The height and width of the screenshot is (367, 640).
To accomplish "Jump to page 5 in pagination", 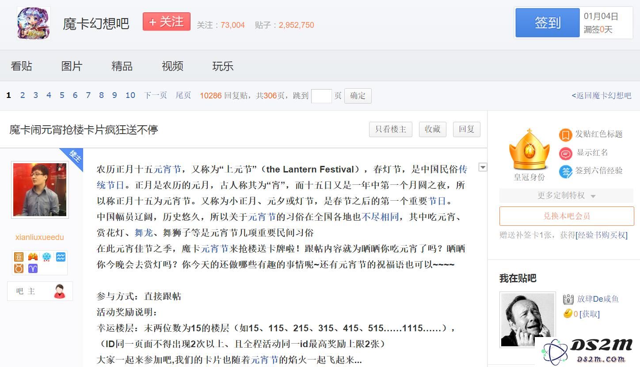I will [62, 95].
